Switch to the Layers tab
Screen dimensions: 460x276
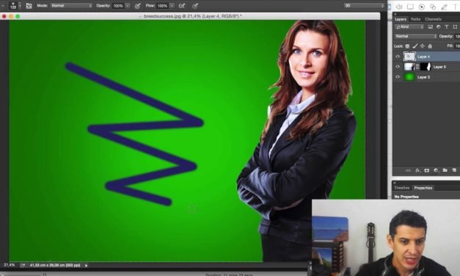(x=401, y=19)
